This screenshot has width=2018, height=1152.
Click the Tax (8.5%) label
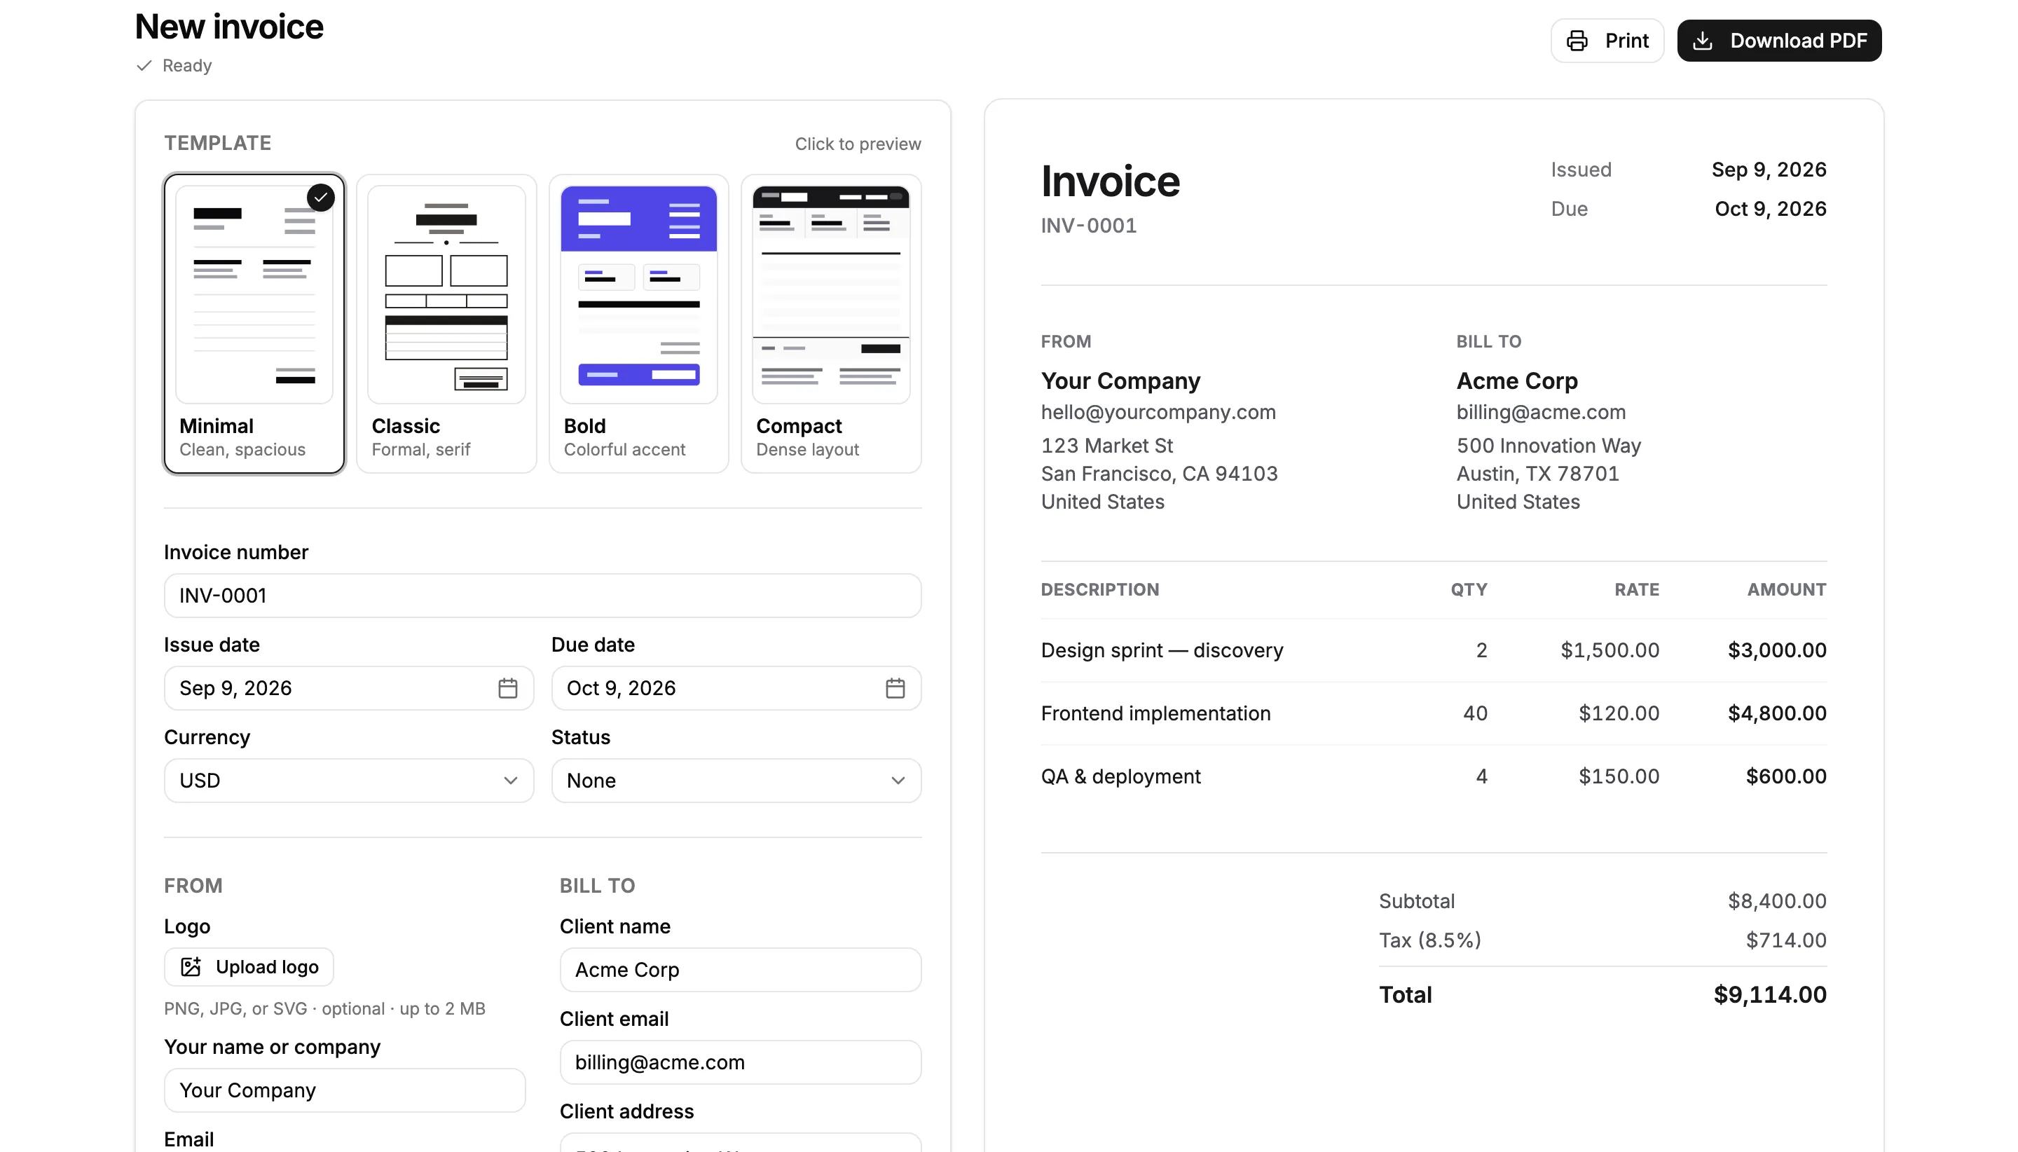[x=1429, y=941]
